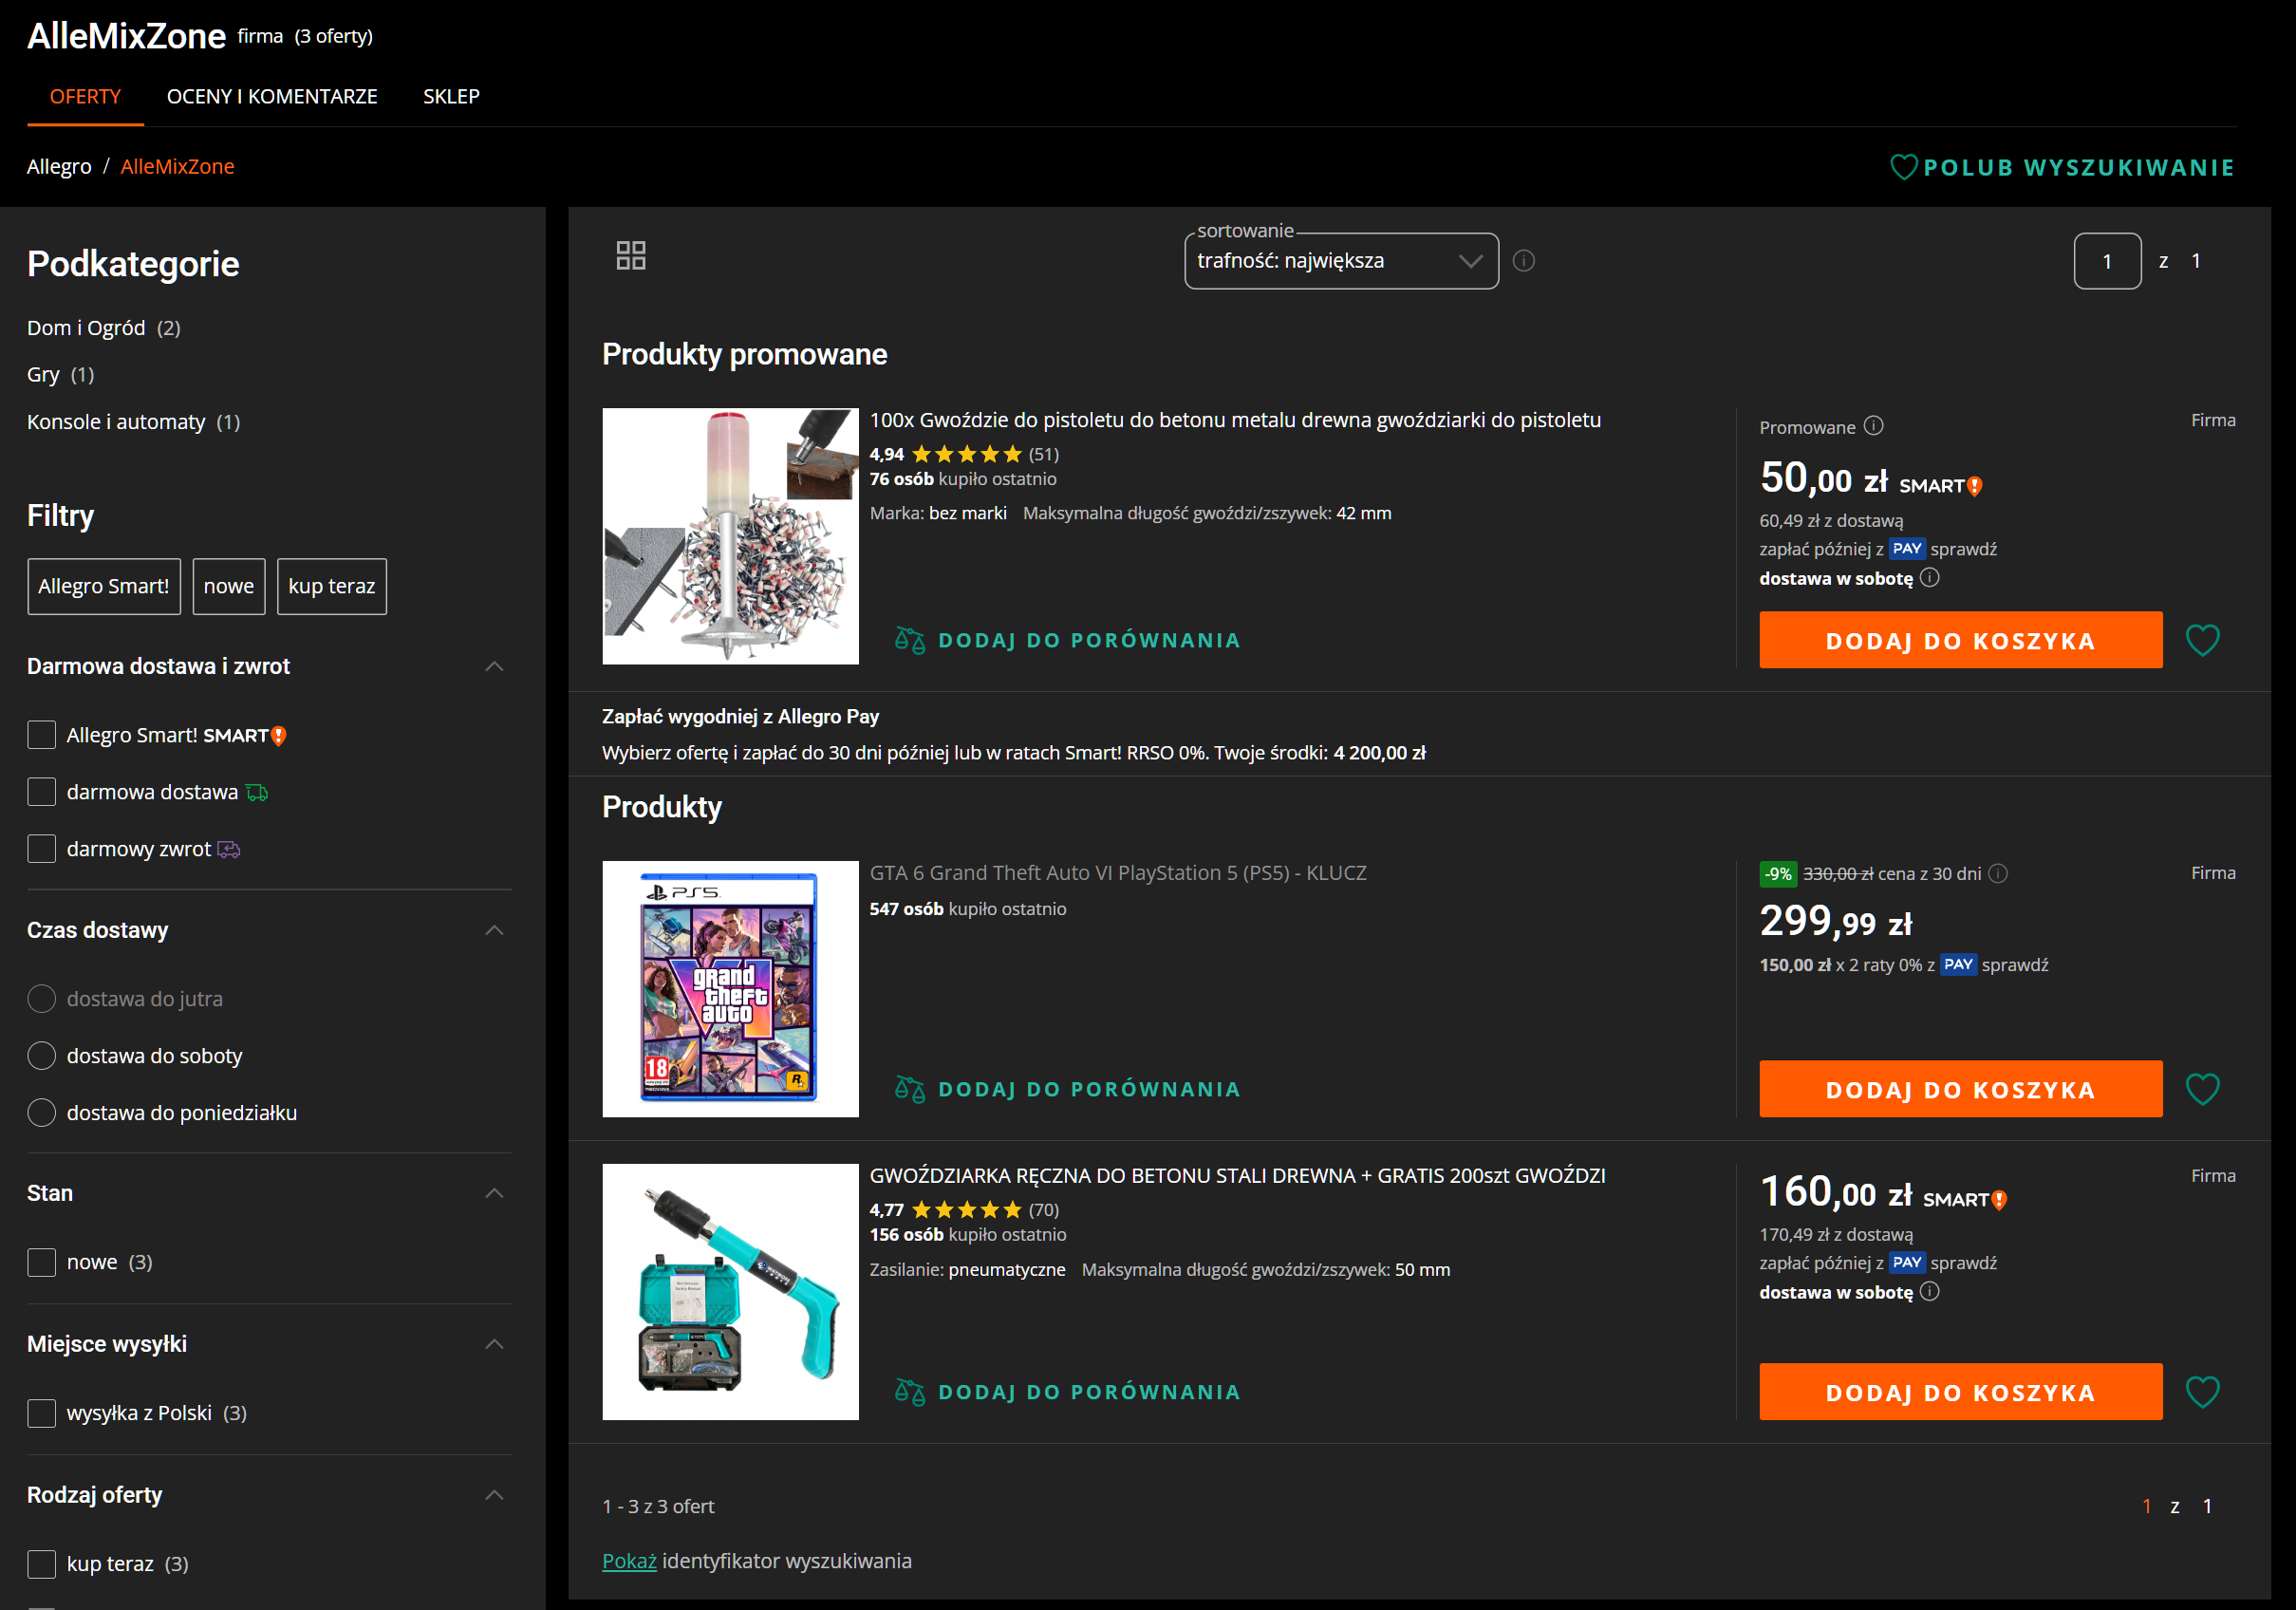Screen dimensions: 2296x1610
Task: Click the info icon beside the sorting dropdown
Action: [x=1523, y=261]
